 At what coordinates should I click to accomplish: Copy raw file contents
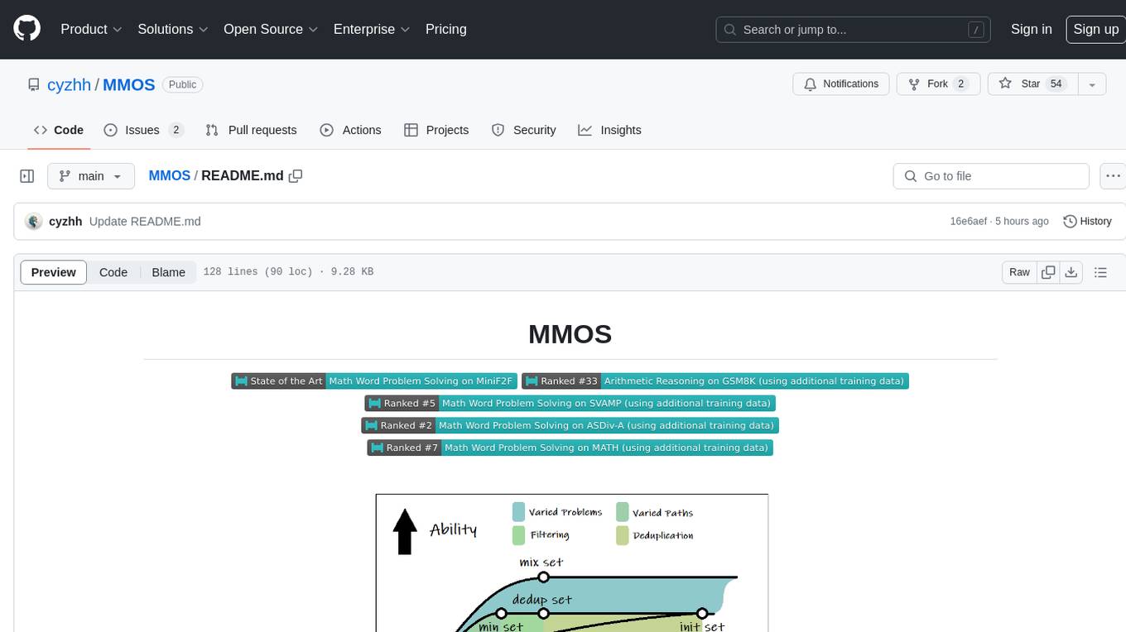[x=1048, y=272]
